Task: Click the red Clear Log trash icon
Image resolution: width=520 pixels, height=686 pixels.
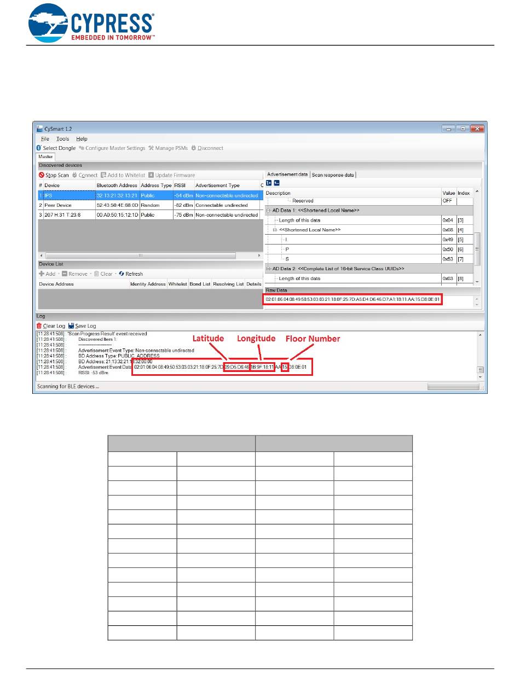Action: click(39, 326)
